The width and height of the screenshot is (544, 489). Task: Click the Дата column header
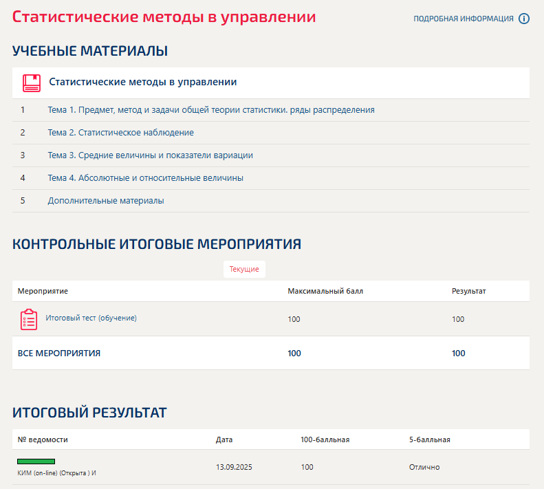(224, 439)
